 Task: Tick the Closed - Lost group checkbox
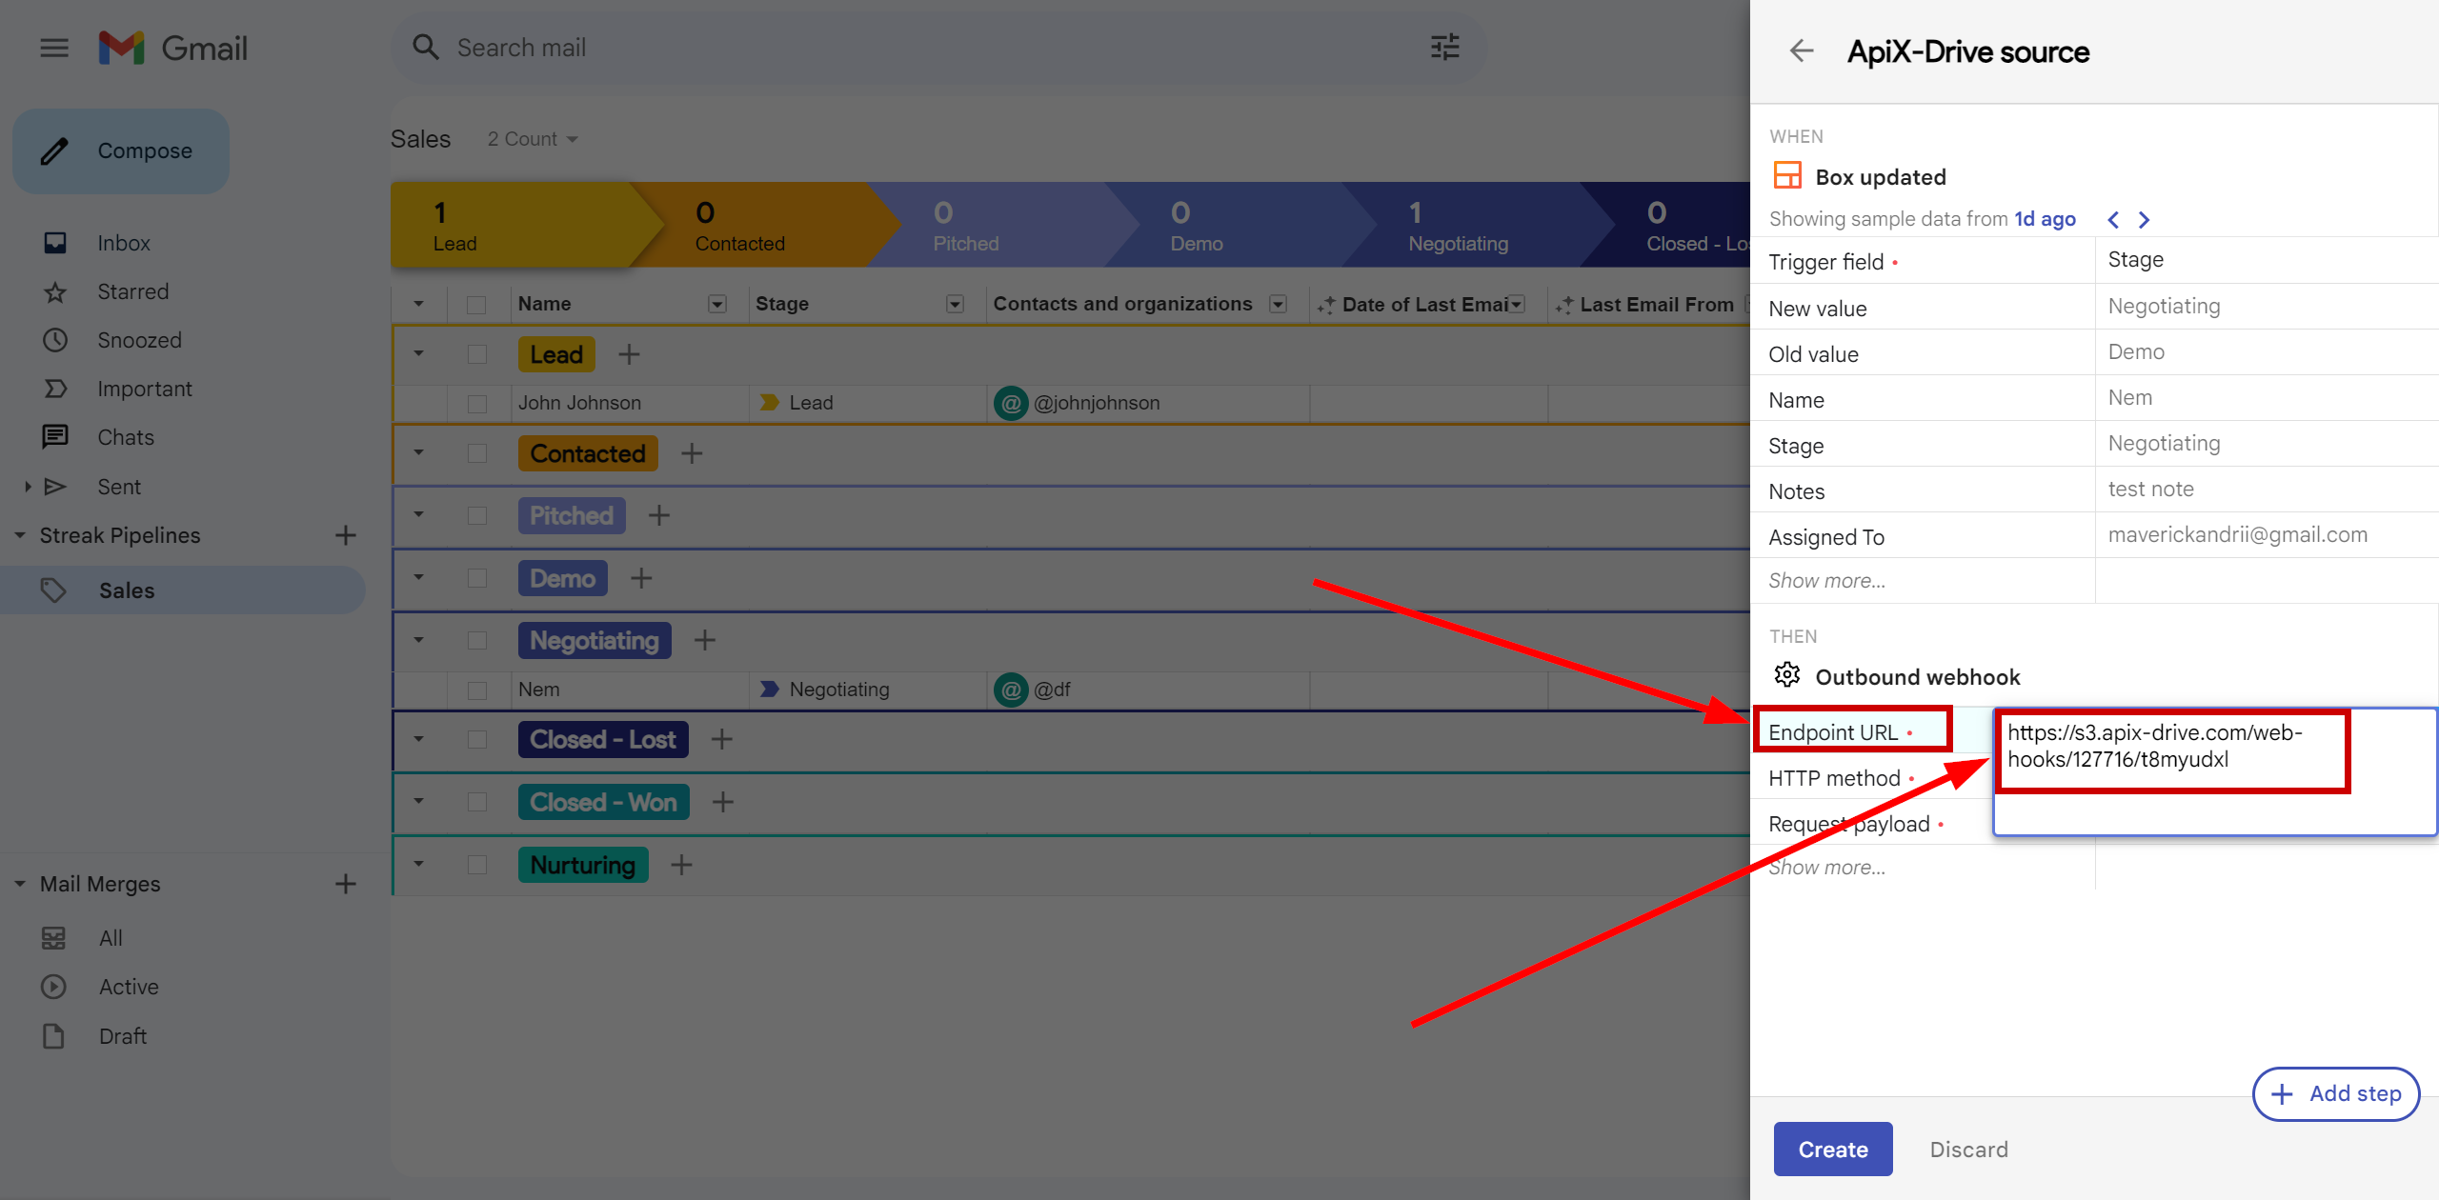tap(477, 739)
